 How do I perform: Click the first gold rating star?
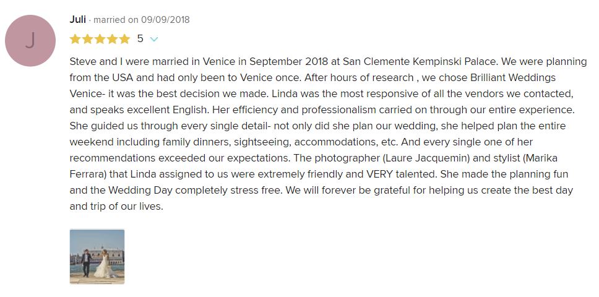click(x=75, y=39)
